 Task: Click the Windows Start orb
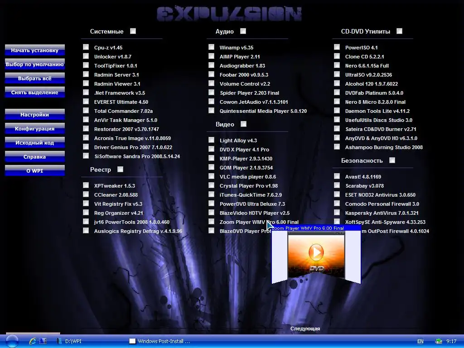pos(12,341)
